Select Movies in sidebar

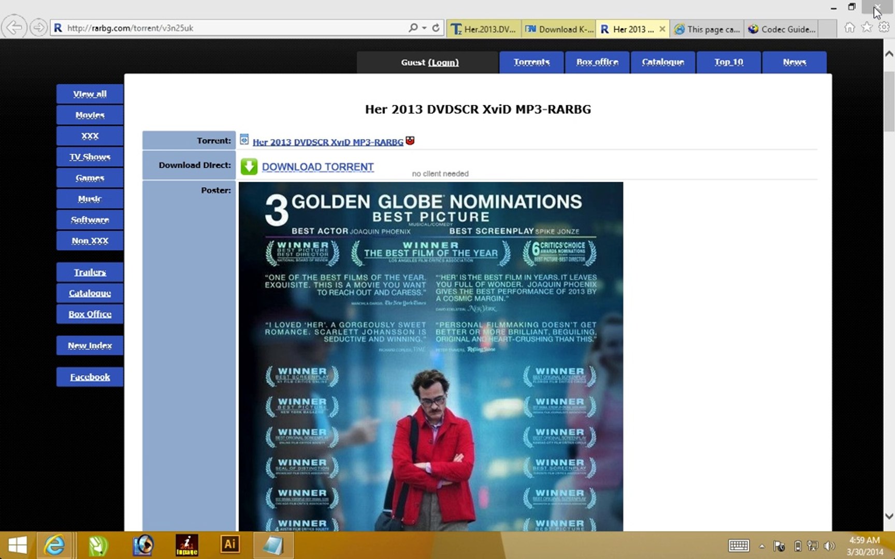pos(90,115)
